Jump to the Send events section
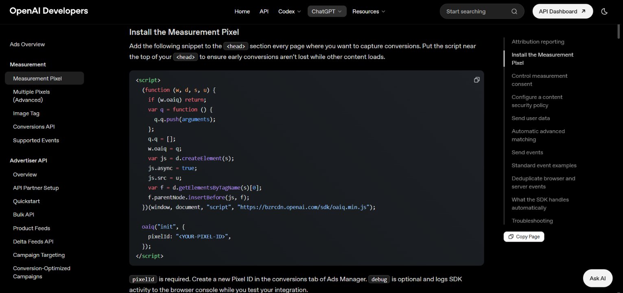The height and width of the screenshot is (293, 623). tap(527, 152)
